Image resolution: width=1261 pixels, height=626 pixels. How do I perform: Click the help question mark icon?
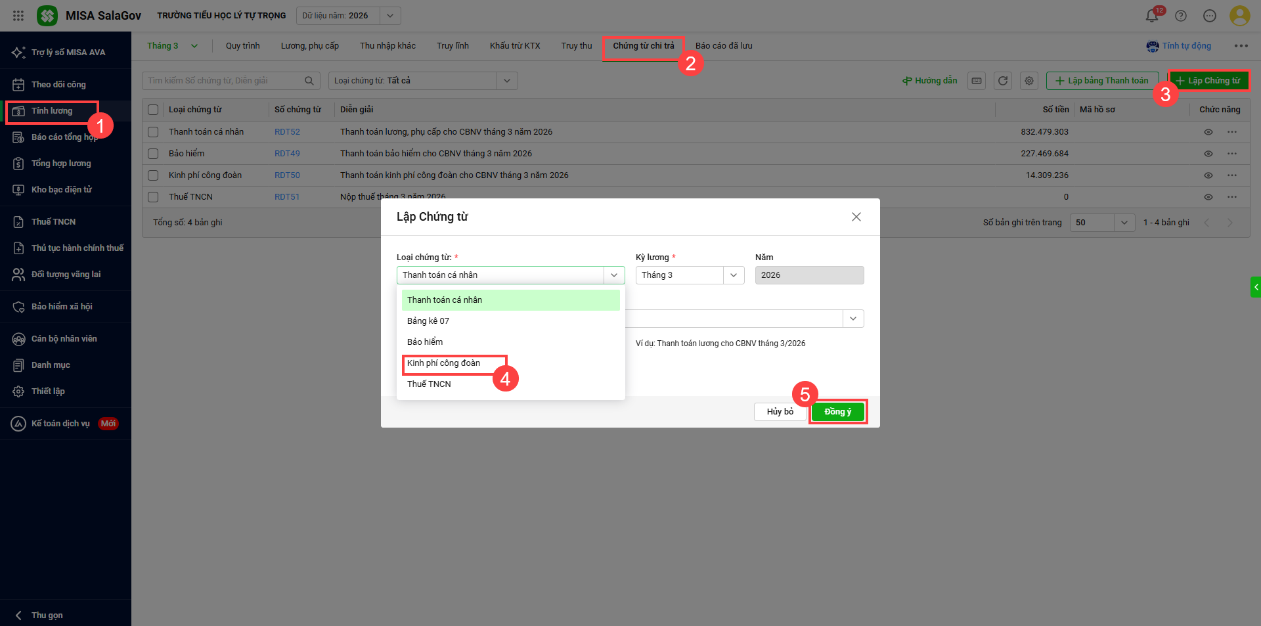click(x=1181, y=16)
